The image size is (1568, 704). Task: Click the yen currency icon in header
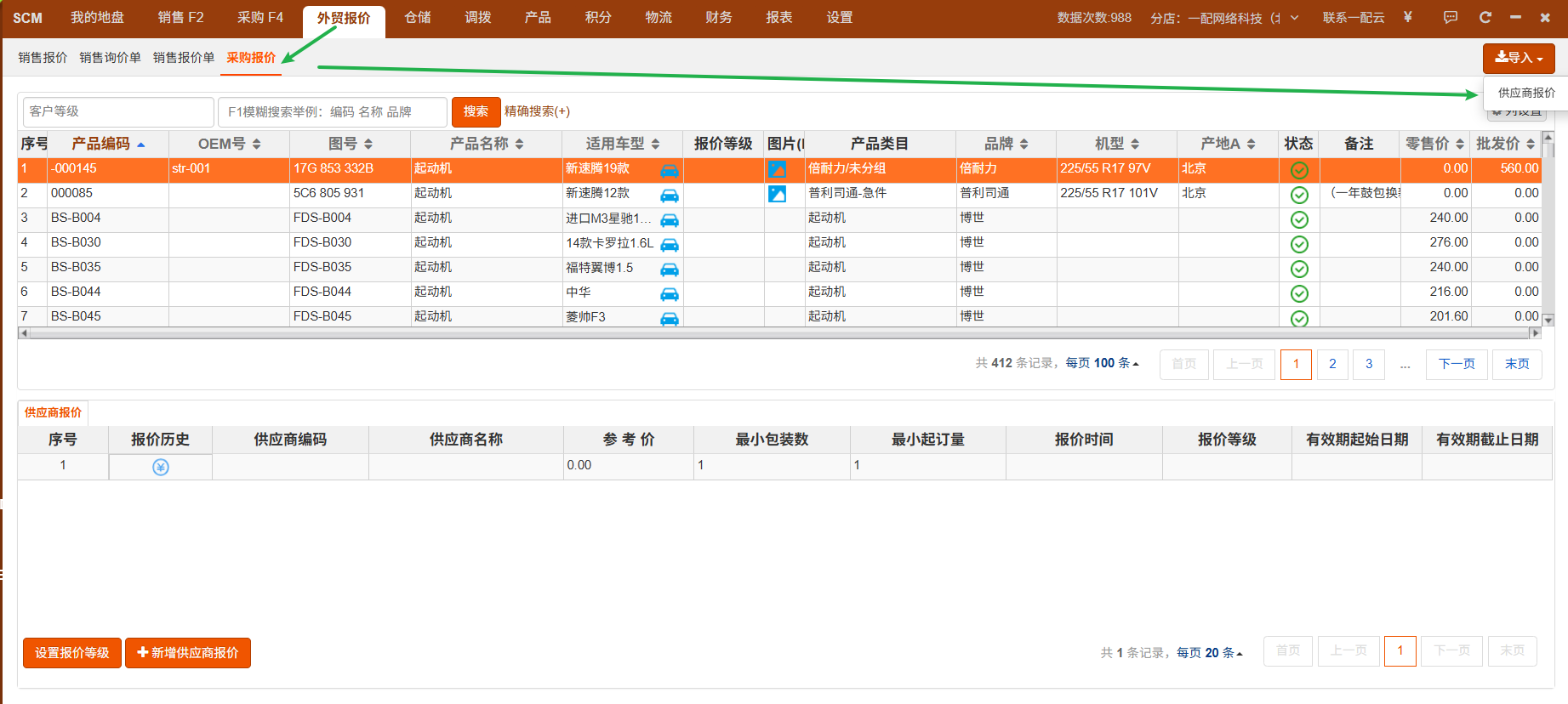click(1408, 17)
